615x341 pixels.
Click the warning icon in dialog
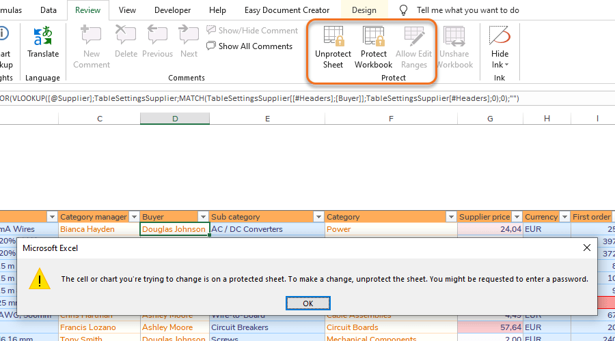(40, 279)
